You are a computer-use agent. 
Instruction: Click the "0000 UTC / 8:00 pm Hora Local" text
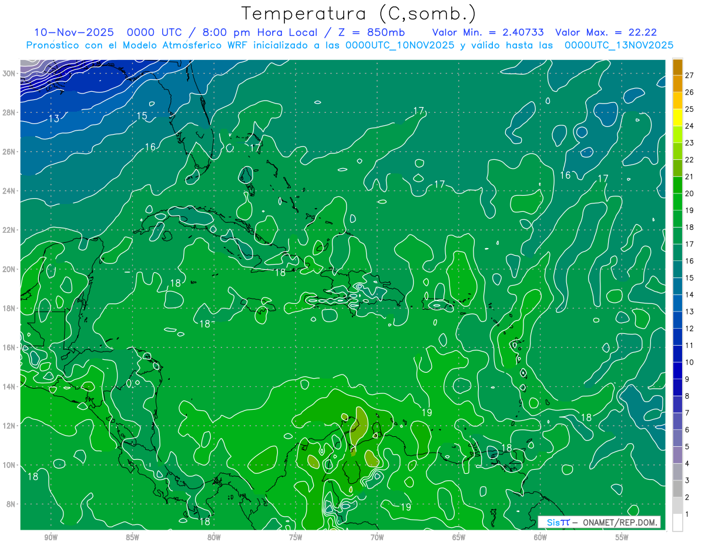[x=221, y=32]
